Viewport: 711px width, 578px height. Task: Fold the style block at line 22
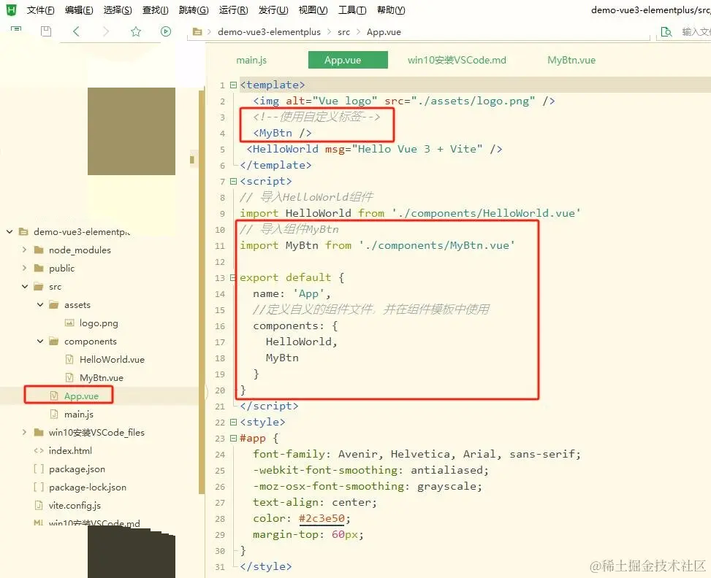pyautogui.click(x=233, y=422)
